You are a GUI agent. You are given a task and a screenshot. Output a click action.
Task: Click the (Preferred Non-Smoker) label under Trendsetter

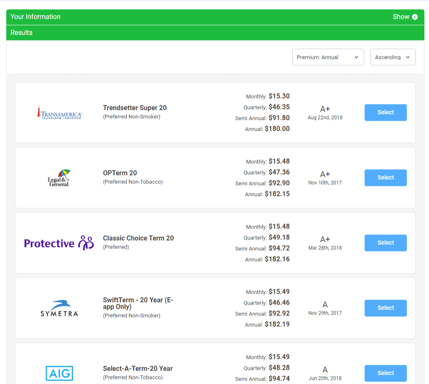132,117
